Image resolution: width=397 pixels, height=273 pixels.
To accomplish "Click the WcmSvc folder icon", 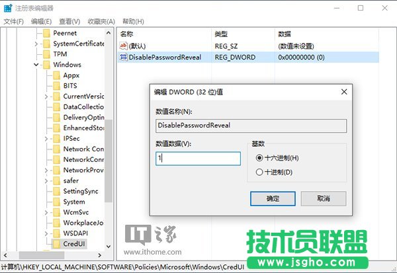I will click(x=57, y=212).
